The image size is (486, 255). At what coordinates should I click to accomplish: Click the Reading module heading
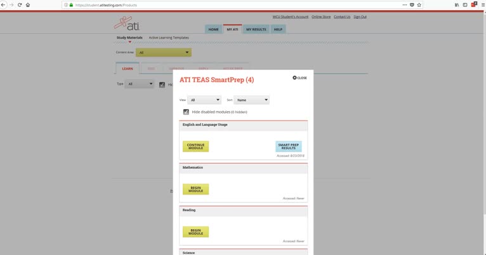(x=189, y=210)
